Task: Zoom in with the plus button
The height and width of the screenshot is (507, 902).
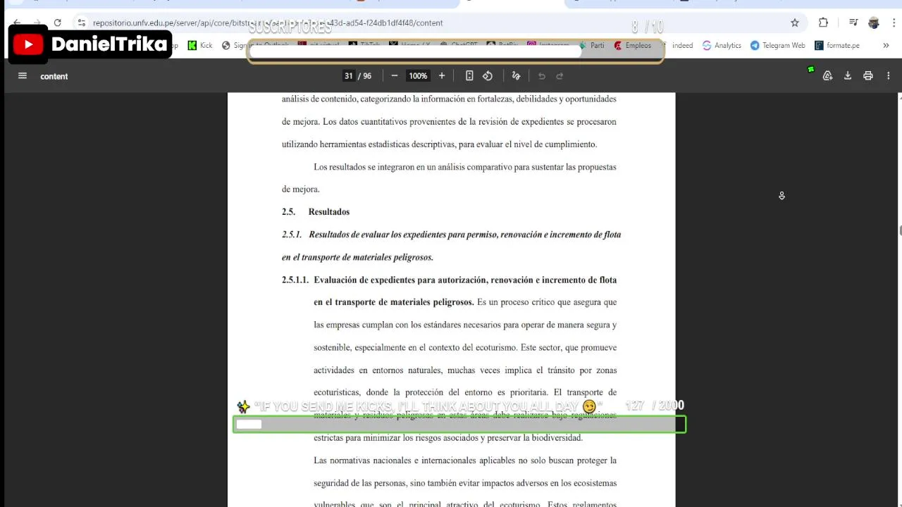Action: pyautogui.click(x=442, y=76)
